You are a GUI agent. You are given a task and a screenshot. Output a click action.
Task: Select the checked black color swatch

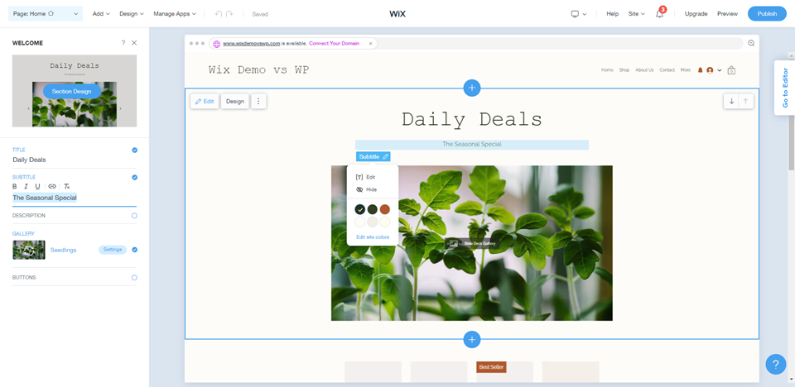(x=360, y=209)
